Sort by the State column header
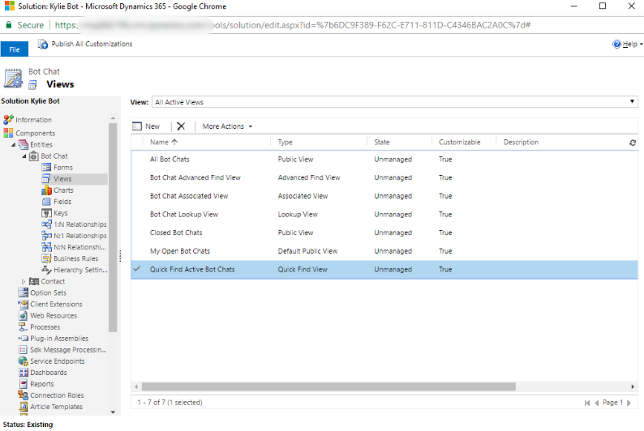 (x=381, y=142)
